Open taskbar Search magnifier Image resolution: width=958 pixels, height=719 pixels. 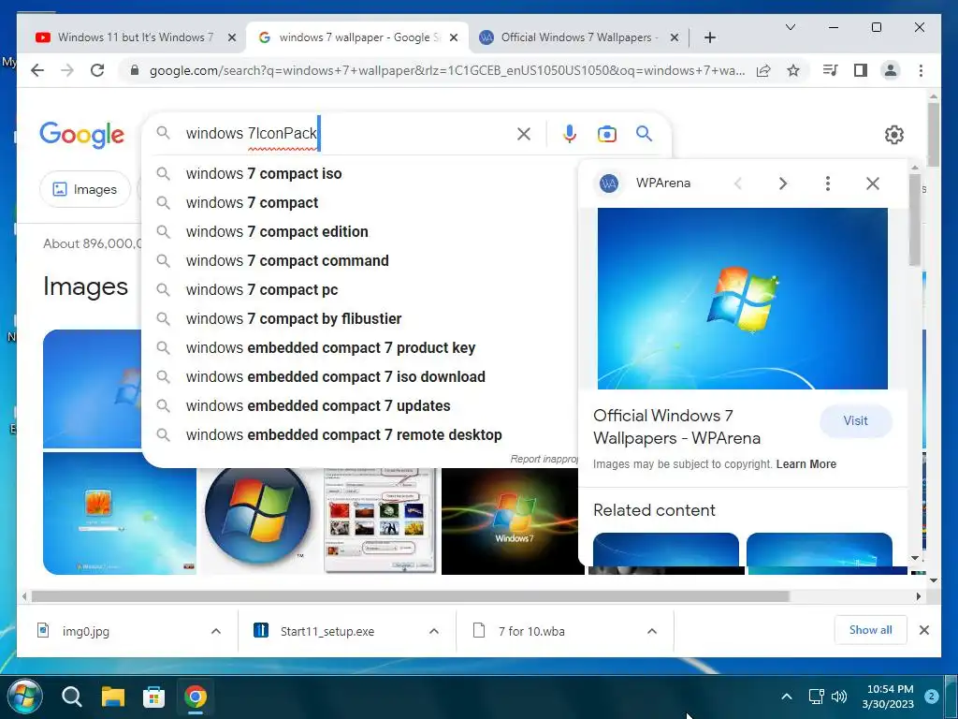(71, 697)
